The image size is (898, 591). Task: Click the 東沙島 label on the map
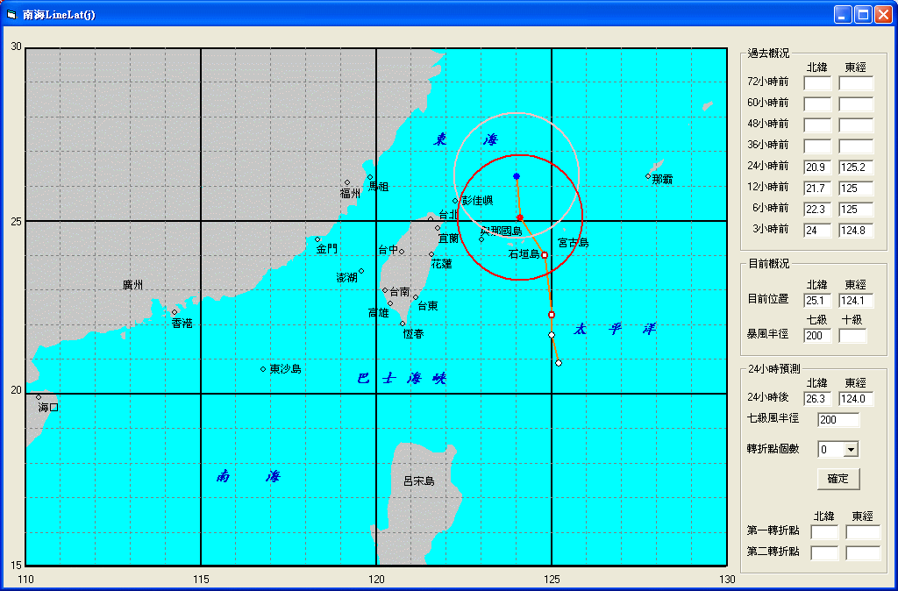[286, 369]
